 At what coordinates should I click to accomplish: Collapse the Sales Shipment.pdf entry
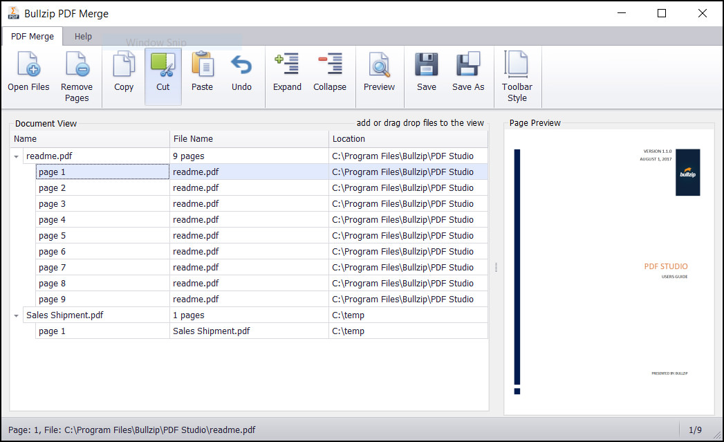[x=16, y=315]
